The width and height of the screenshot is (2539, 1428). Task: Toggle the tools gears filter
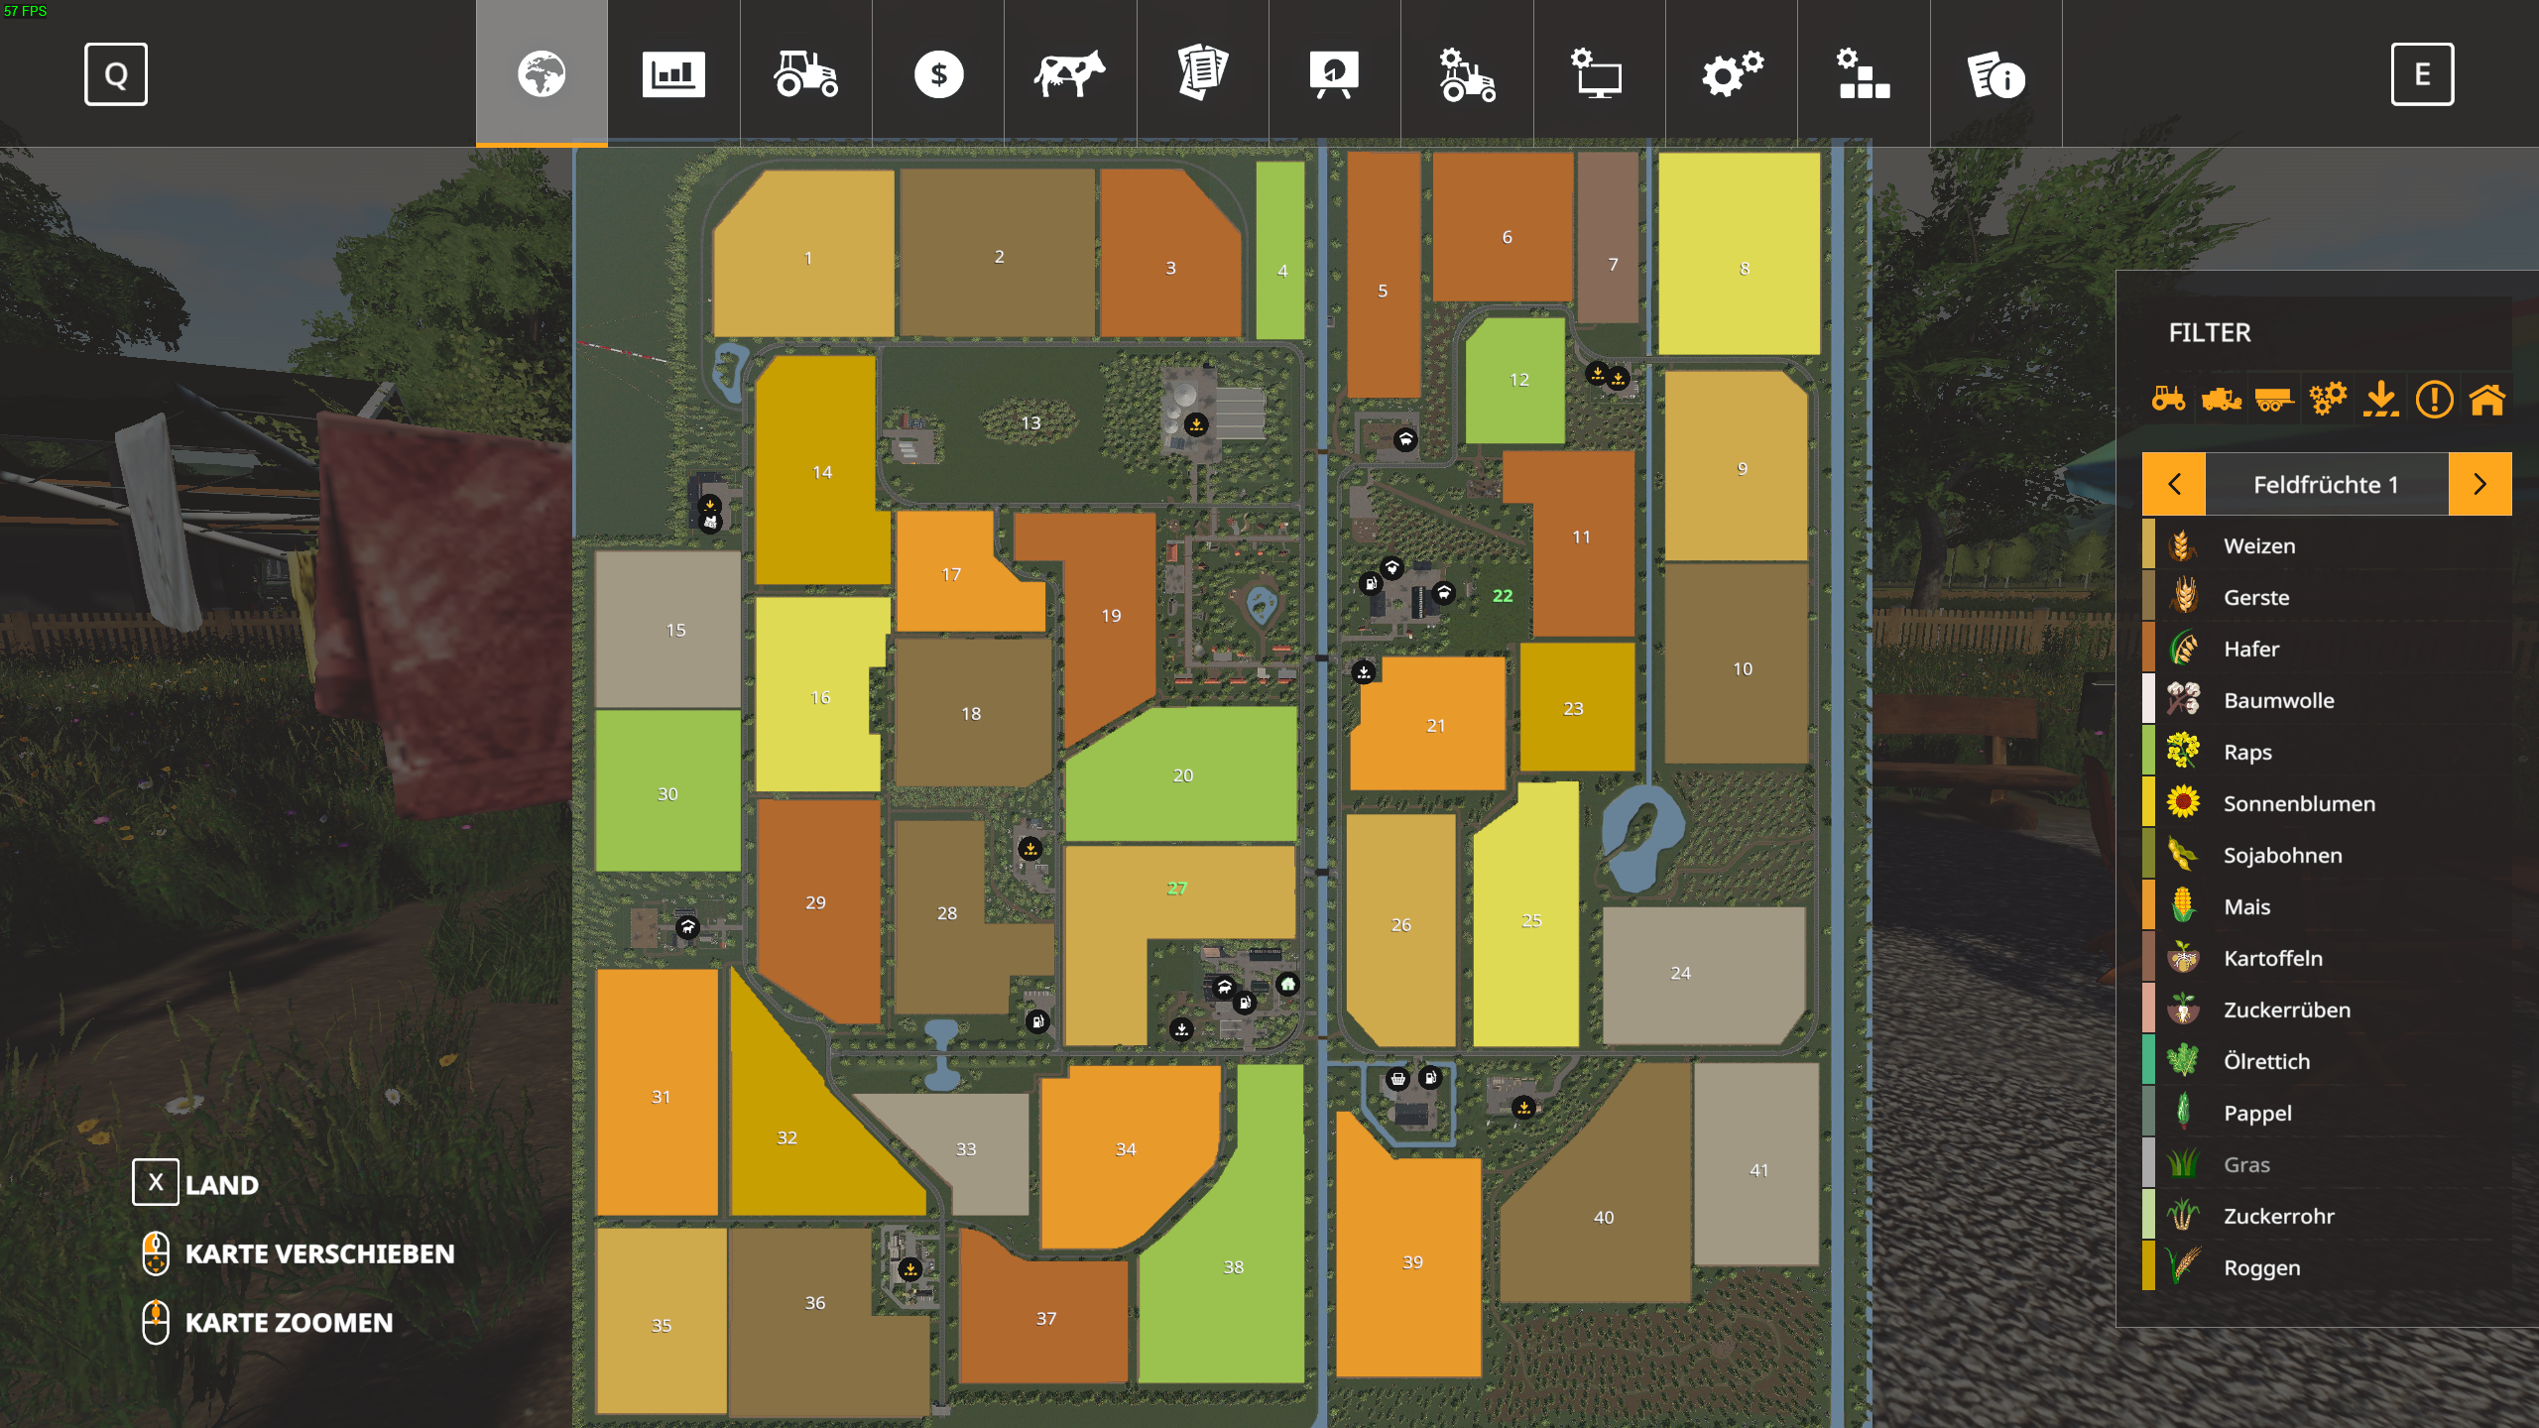tap(2328, 400)
